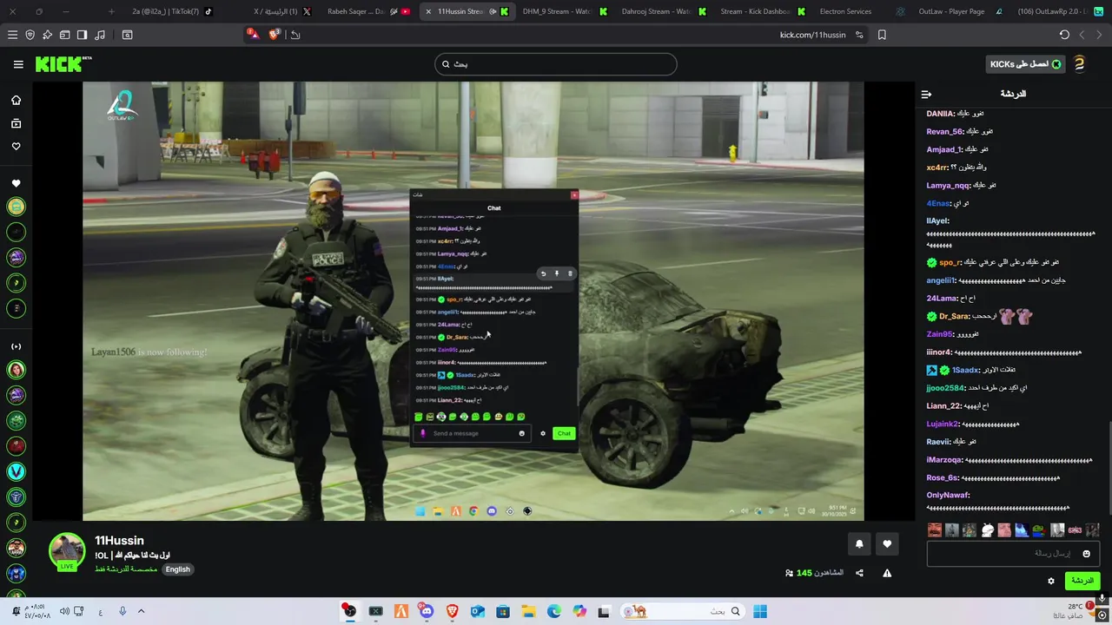Screen dimensions: 1112x625
Task: Click the KICK logo
Action: [63, 64]
